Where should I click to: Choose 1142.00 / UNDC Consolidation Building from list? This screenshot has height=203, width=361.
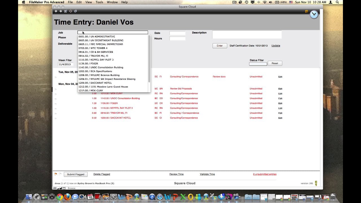113,67
